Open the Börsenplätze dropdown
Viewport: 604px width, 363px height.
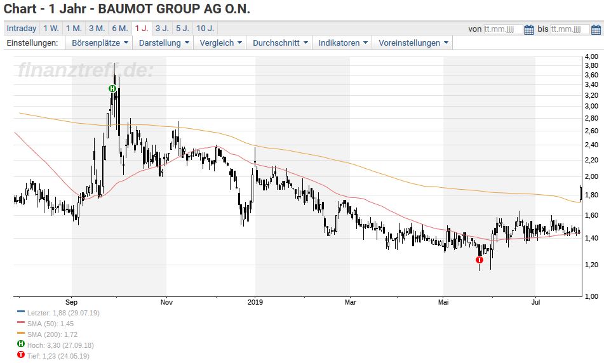click(x=99, y=43)
